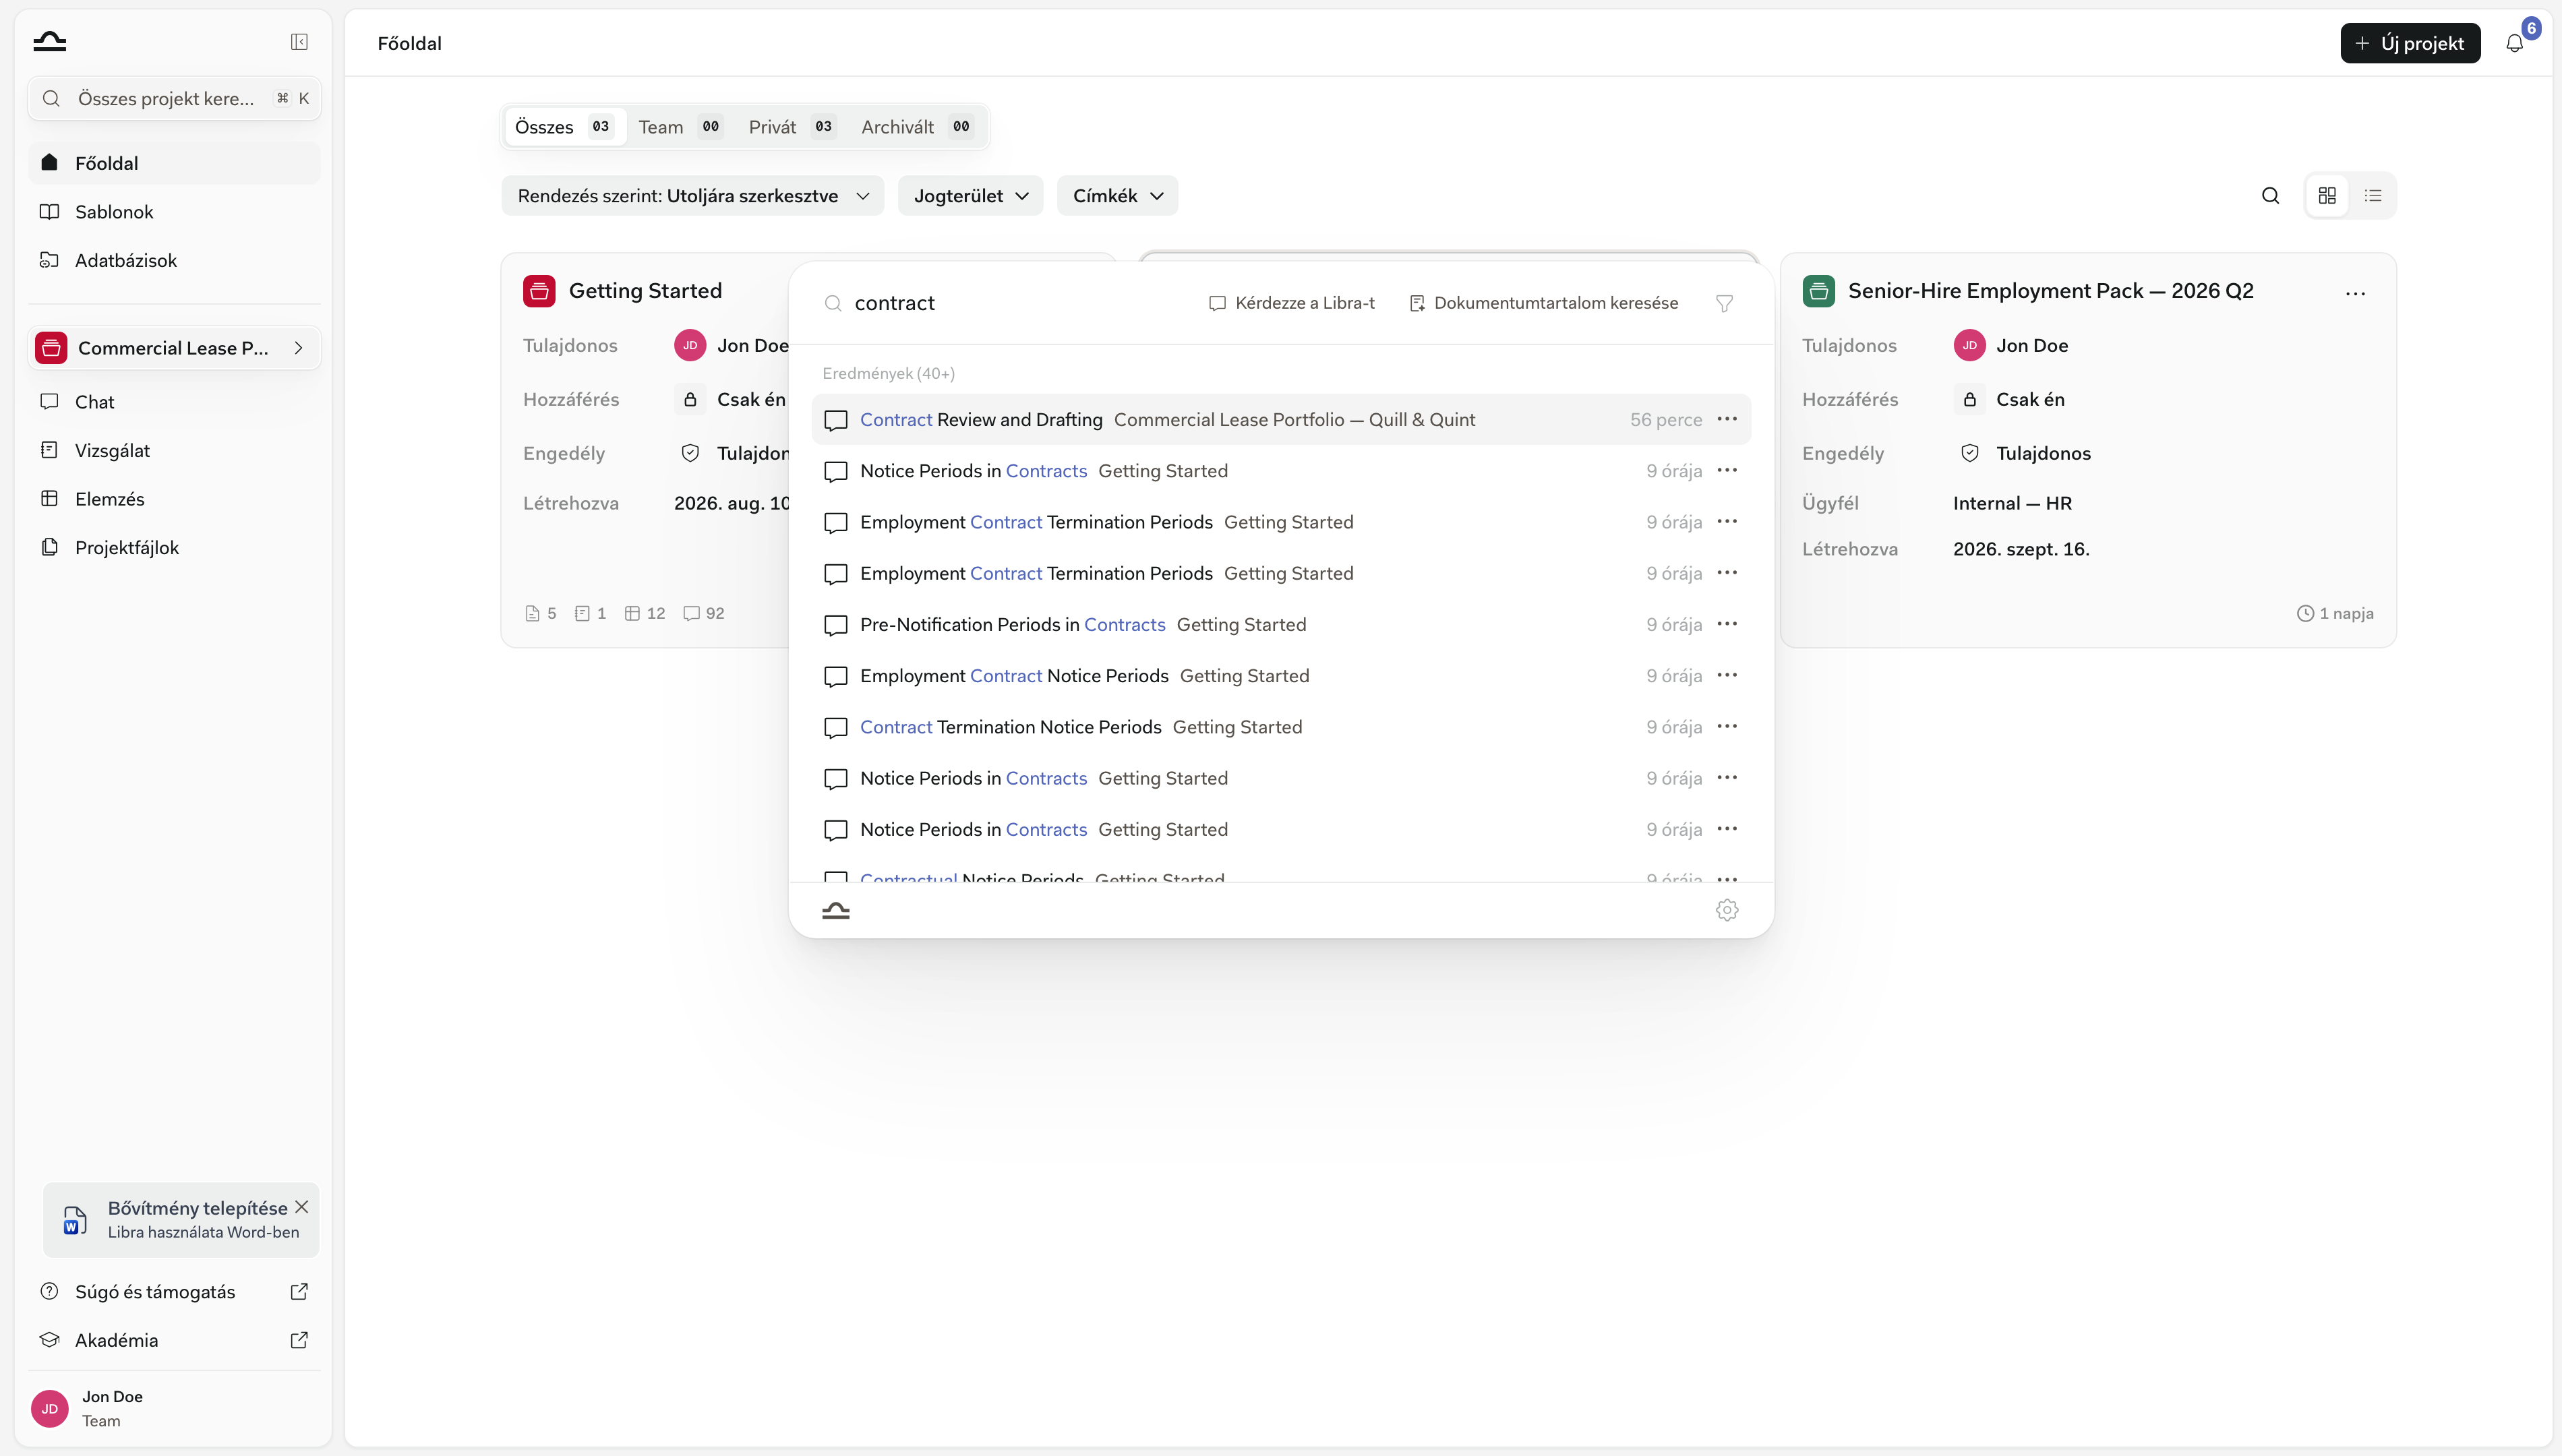Go to Adatbázisok in sidebar

(174, 260)
